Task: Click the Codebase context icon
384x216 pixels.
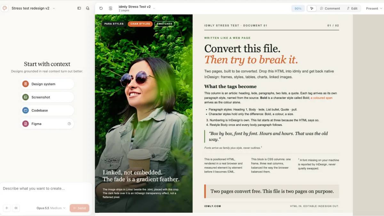Action: point(26,110)
